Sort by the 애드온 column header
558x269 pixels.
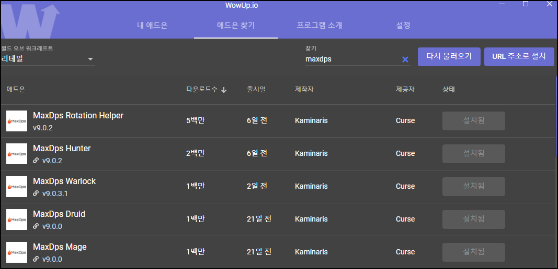click(16, 90)
